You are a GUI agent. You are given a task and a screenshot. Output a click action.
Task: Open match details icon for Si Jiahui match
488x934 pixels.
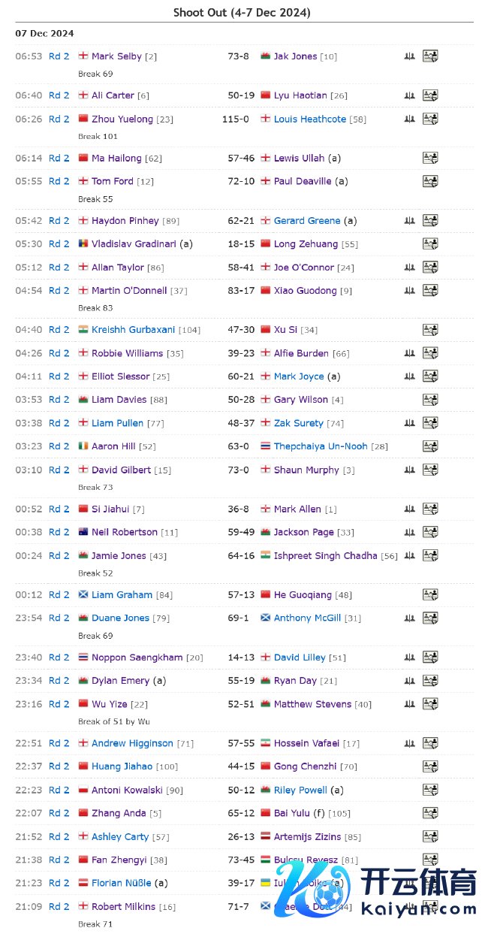(430, 509)
